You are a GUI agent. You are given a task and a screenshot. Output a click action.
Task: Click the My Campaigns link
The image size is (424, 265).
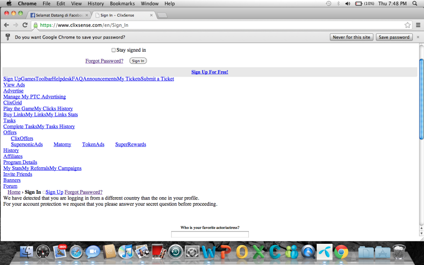tap(65, 168)
